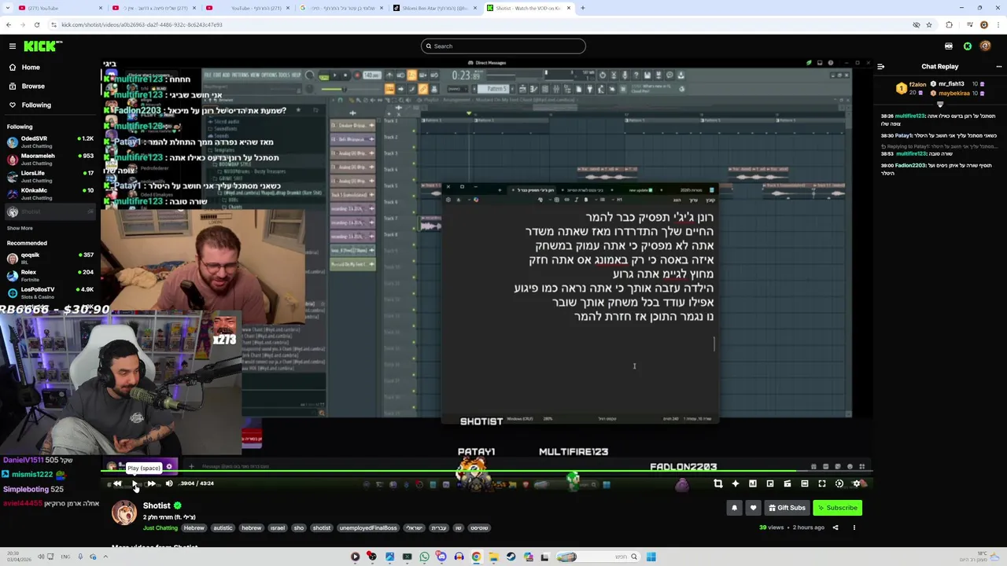The width and height of the screenshot is (1007, 566).
Task: Open the browser extensions puzzle icon
Action: pyautogui.click(x=949, y=24)
